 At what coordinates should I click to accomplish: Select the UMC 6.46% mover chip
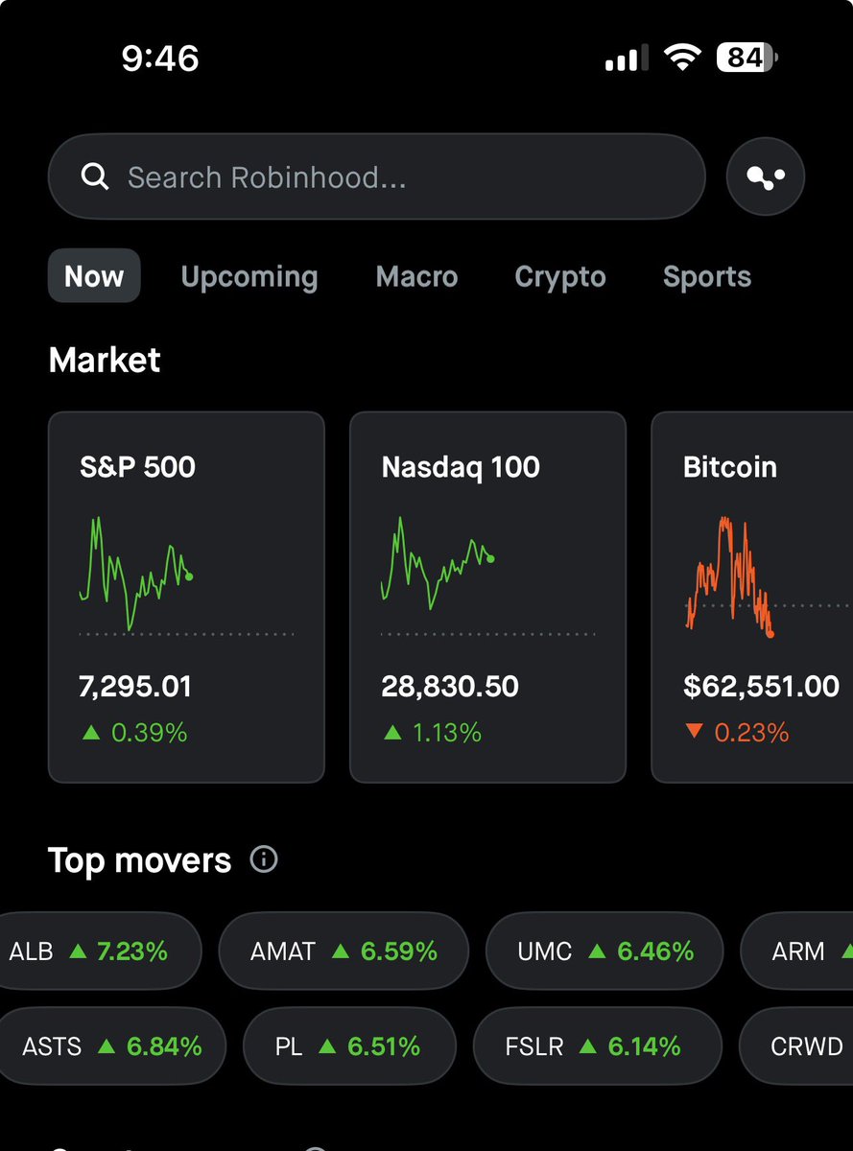[x=604, y=951]
